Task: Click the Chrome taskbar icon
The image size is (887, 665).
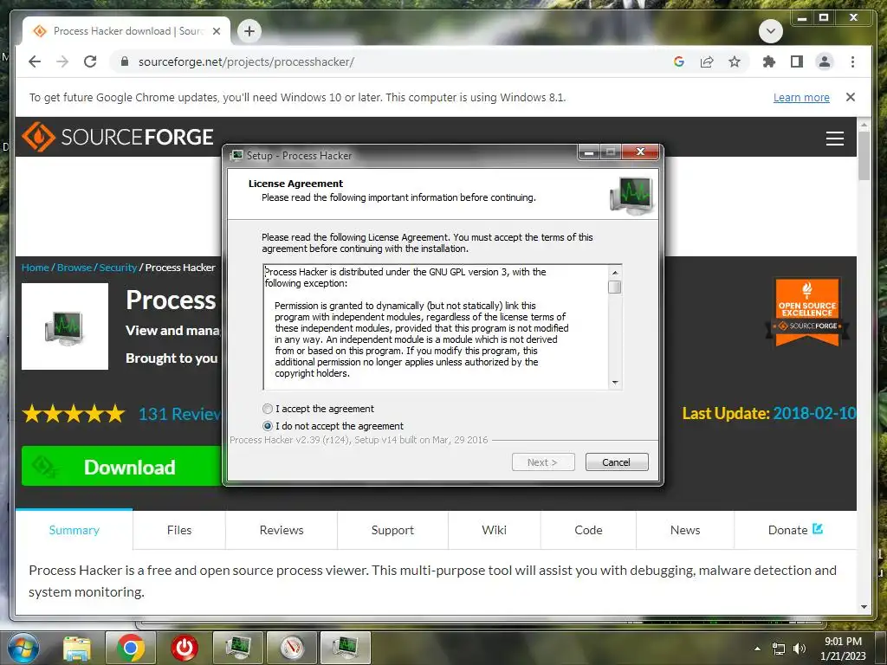Action: pos(130,648)
